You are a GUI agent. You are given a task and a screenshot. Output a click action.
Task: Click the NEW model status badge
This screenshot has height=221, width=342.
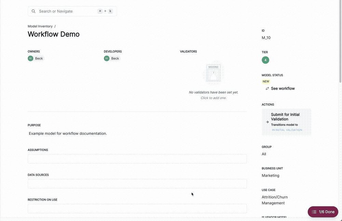[266, 81]
